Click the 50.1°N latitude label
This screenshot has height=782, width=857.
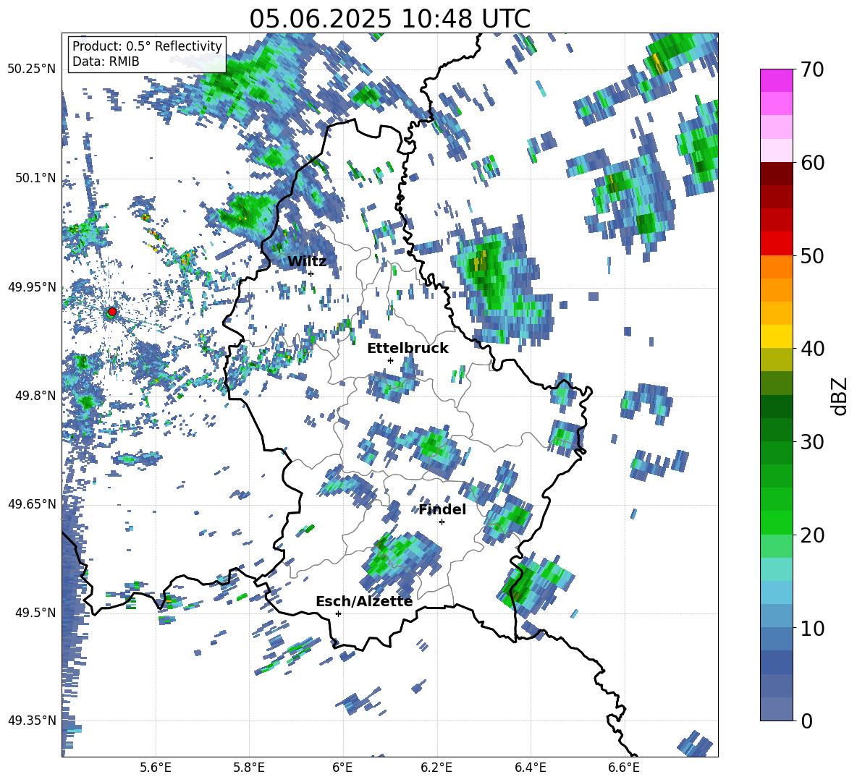coord(35,178)
